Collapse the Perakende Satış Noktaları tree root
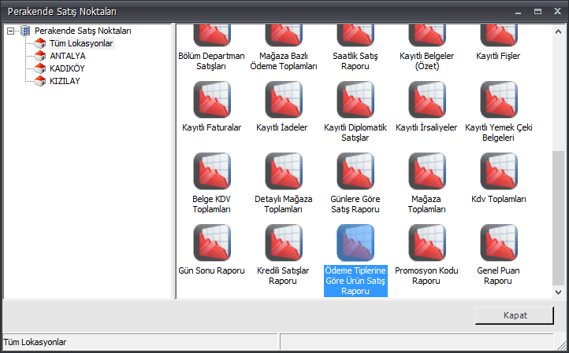Image resolution: width=569 pixels, height=353 pixels. (x=10, y=31)
